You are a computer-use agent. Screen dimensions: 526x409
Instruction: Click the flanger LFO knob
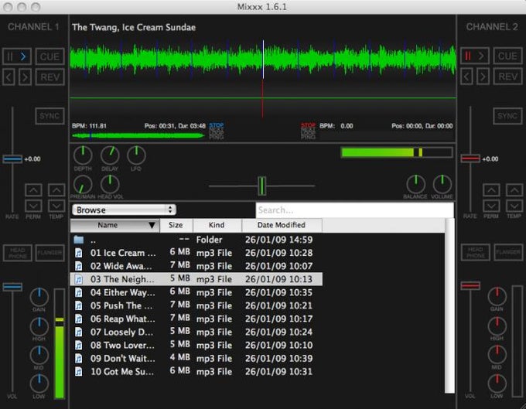[x=136, y=155]
